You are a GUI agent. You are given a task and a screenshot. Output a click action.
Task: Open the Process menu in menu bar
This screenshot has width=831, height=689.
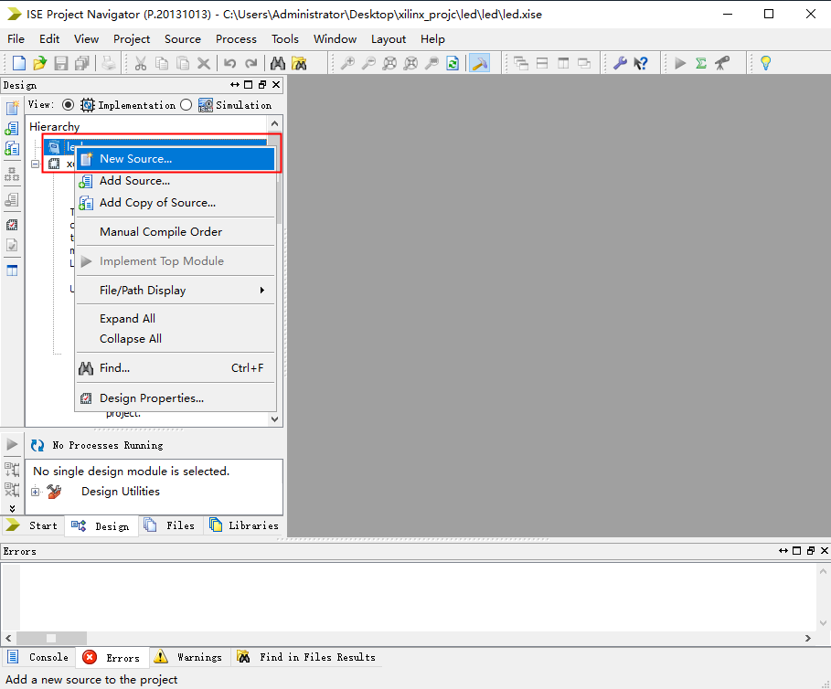coord(236,39)
